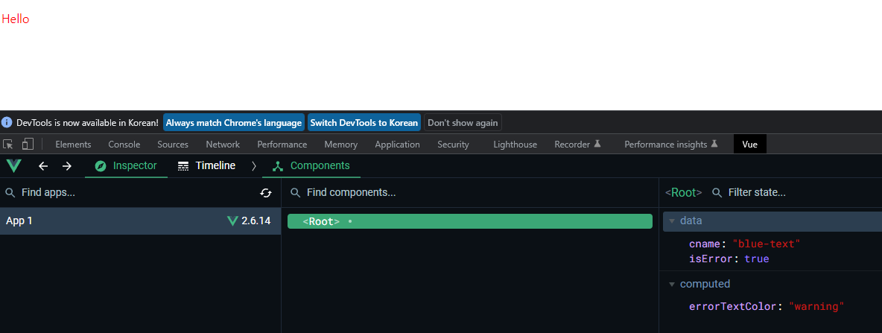Click the cname value "blue-text"

pos(766,244)
